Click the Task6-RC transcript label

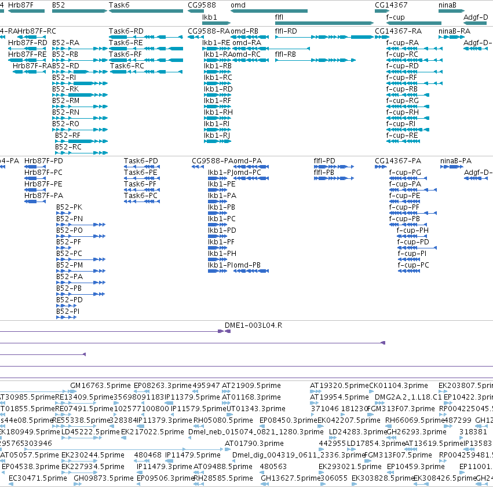(x=127, y=66)
